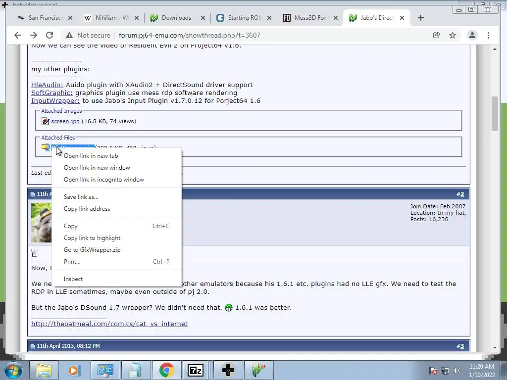Open the gamepad D-pad taskbar icon
Image resolution: width=507 pixels, height=380 pixels.
(228, 370)
